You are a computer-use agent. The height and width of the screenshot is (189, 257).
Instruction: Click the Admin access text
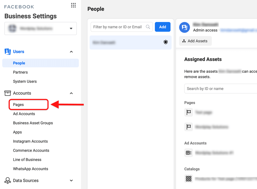pyautogui.click(x=205, y=30)
